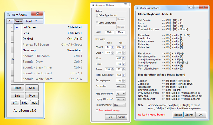
Task: Enable Define Type function checkbox
Action: [x=97, y=15]
